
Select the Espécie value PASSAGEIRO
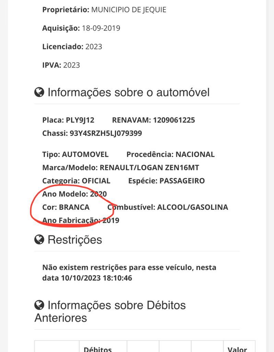pos(182,181)
